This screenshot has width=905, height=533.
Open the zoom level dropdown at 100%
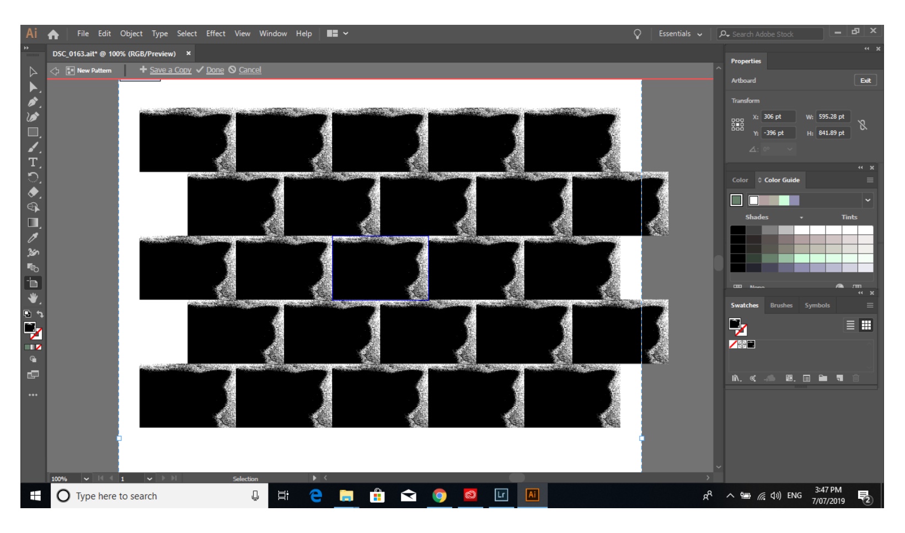[87, 478]
